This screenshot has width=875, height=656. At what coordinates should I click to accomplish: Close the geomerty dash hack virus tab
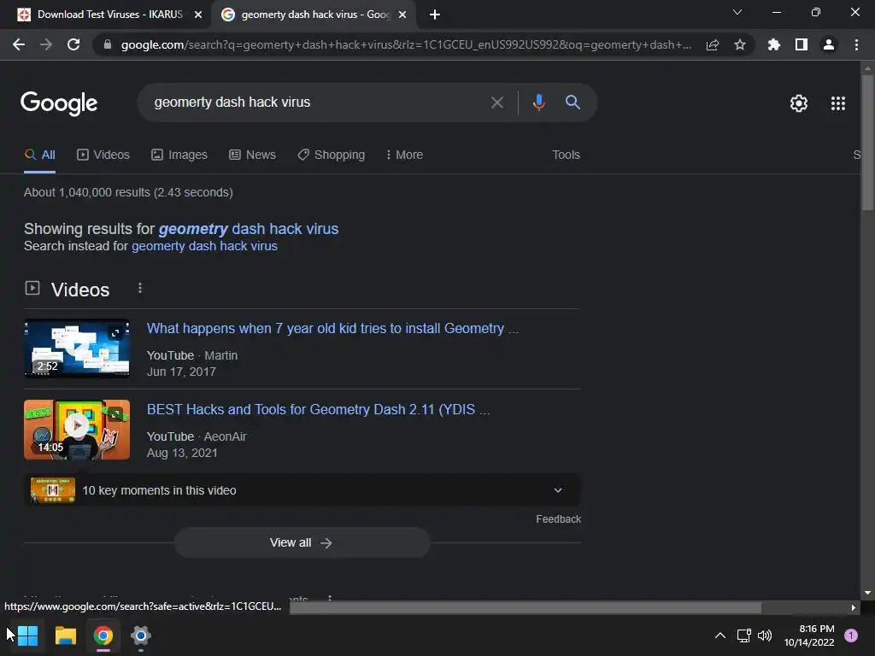[402, 15]
